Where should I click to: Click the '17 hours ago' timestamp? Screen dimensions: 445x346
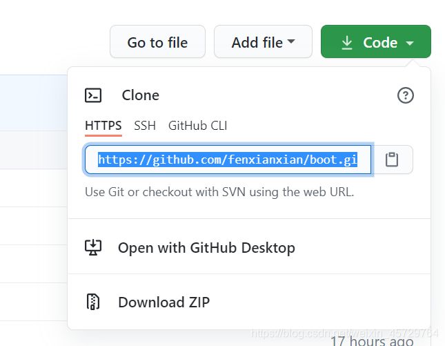(372, 340)
